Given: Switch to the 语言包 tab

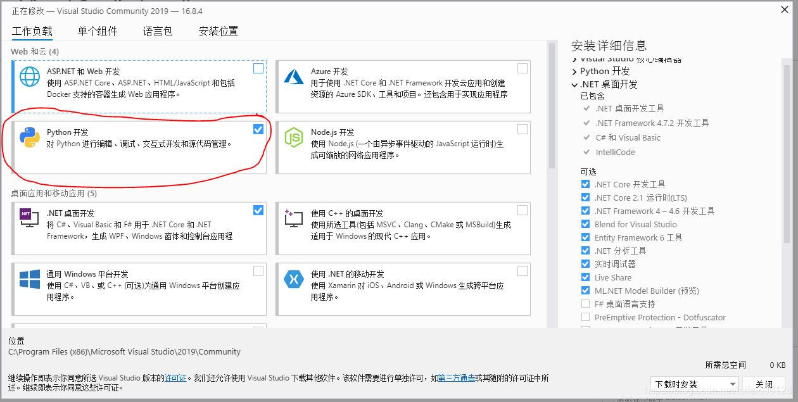Looking at the screenshot, I should pyautogui.click(x=158, y=31).
